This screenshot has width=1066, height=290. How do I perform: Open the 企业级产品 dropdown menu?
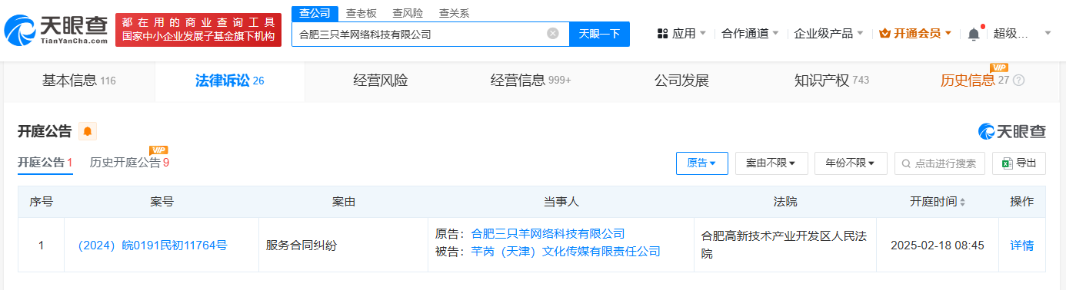828,34
